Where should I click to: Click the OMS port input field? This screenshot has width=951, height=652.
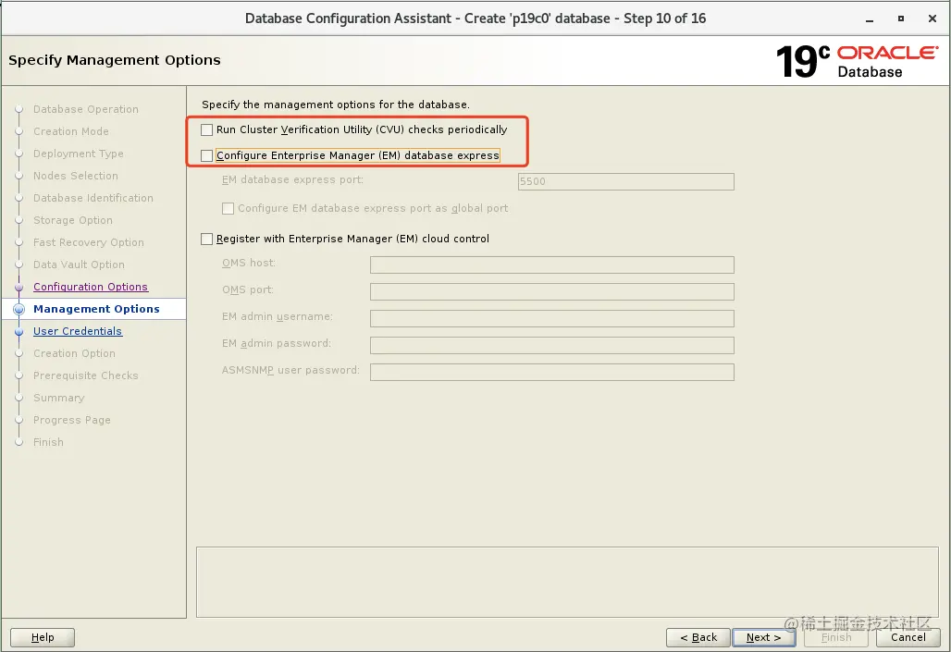[x=552, y=291]
